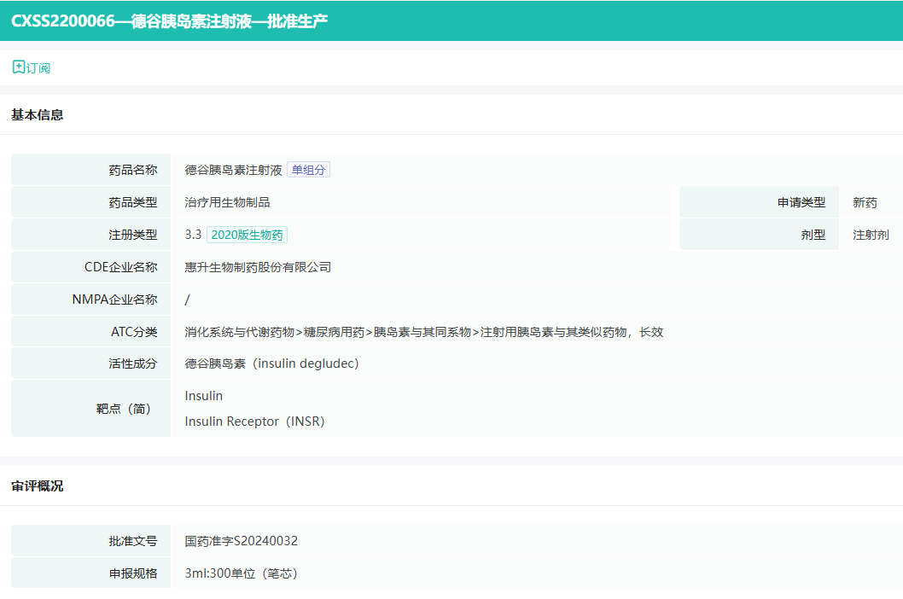Click the 治疗用生物制品 drug type value

click(x=227, y=202)
